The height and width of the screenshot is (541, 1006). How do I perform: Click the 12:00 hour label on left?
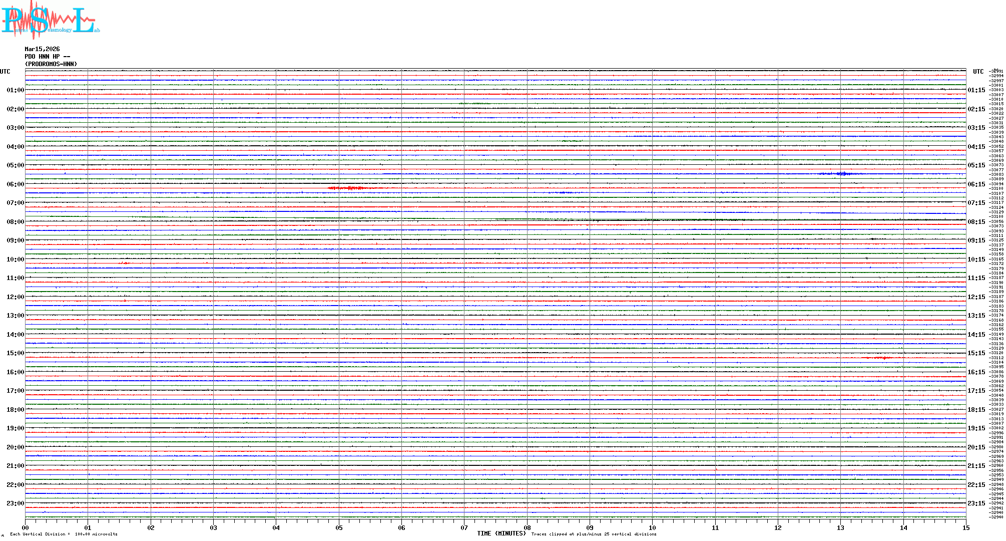coord(16,297)
